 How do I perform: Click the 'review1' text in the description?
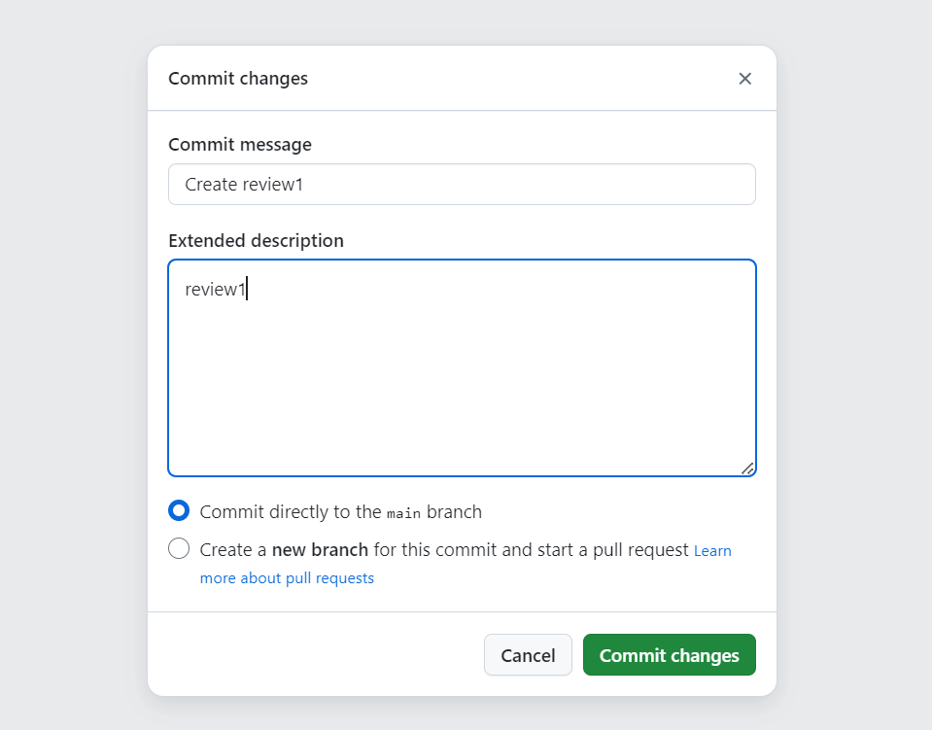click(x=215, y=289)
